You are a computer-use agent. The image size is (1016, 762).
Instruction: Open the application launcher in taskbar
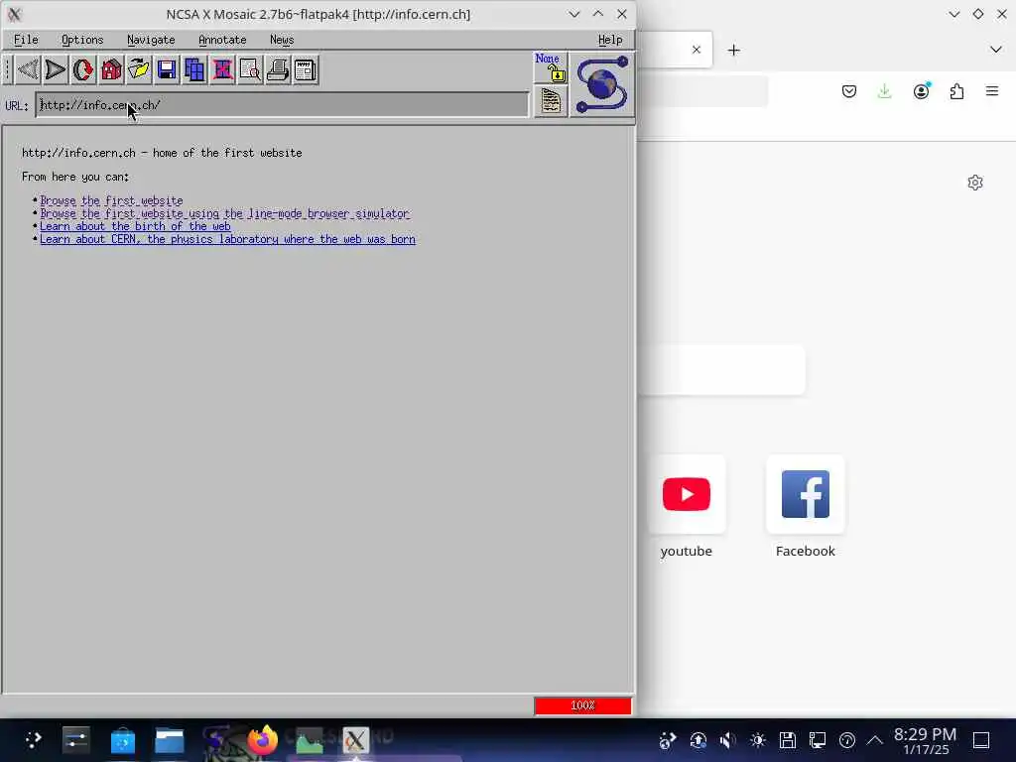[33, 740]
